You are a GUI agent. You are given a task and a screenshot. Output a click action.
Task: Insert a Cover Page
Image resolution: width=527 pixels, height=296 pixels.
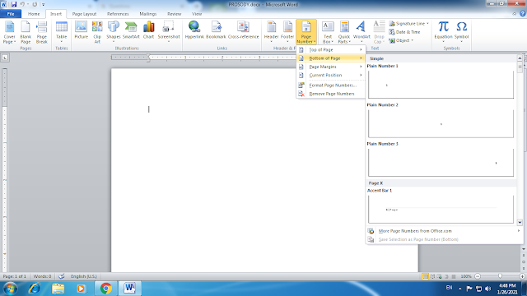pos(9,32)
